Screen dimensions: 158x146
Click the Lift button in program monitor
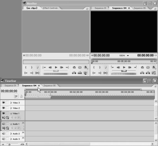(x=142, y=73)
